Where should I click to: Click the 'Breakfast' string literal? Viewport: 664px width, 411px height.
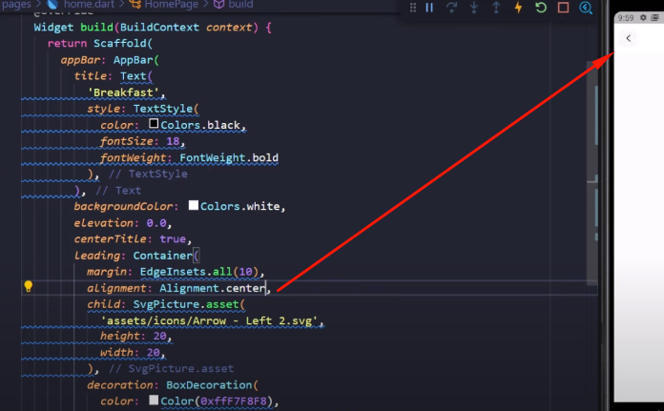tap(126, 92)
